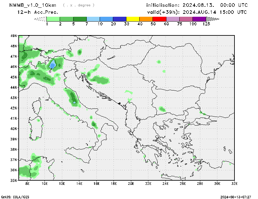Select the light green 1–2 legend swatch
258x199 pixels.
click(54, 19)
